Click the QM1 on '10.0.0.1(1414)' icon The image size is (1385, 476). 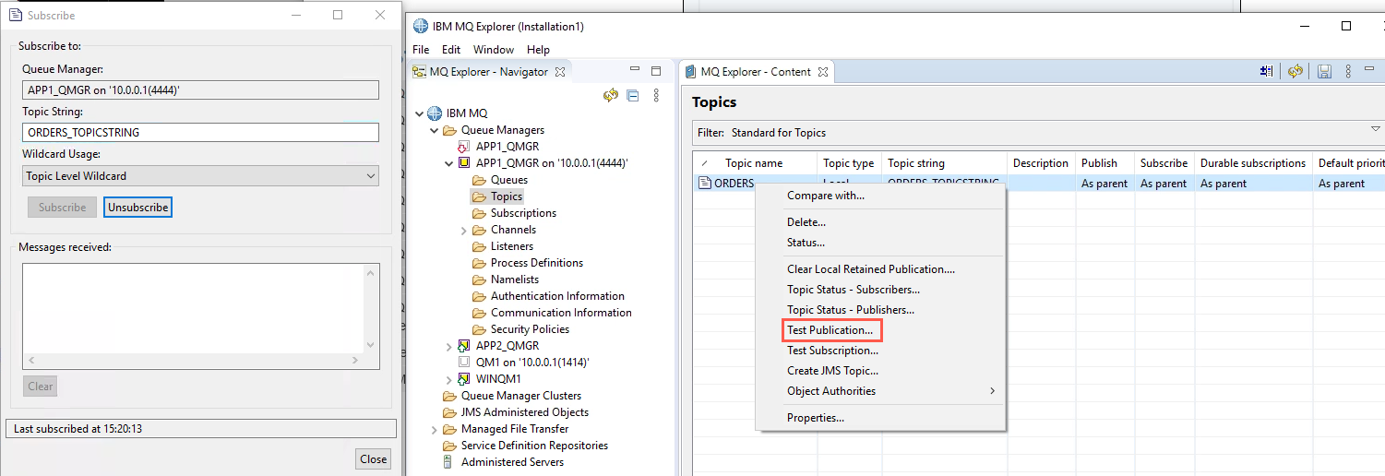pos(464,363)
